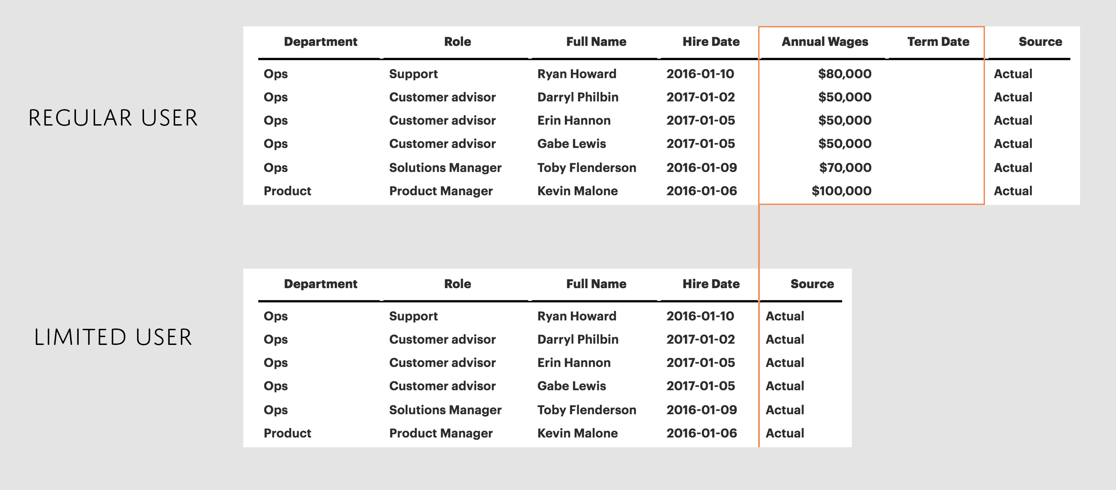Select Solutions Manager role in regular table

tap(445, 167)
